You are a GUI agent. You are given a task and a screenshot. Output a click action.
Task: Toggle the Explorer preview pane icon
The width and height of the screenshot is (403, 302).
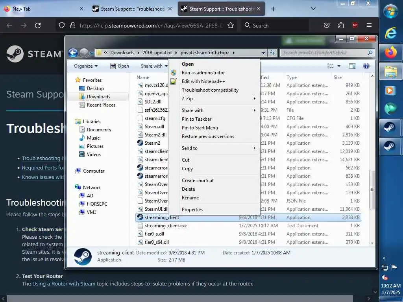[352, 66]
